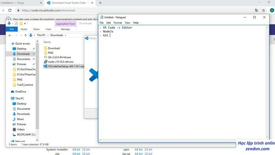
Task: Switch to View ribbon tab in Explorer
Action: [x=48, y=29]
